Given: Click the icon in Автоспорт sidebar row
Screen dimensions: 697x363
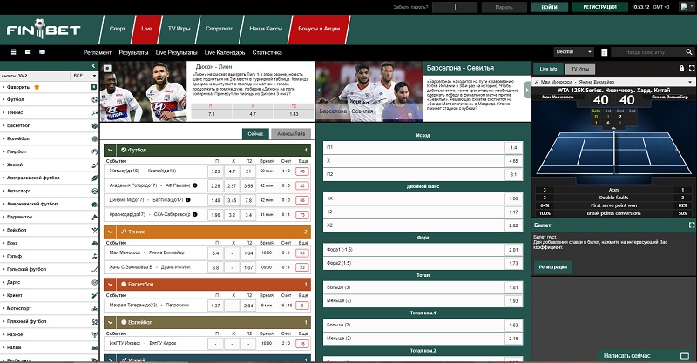Looking at the screenshot, I should (94, 191).
